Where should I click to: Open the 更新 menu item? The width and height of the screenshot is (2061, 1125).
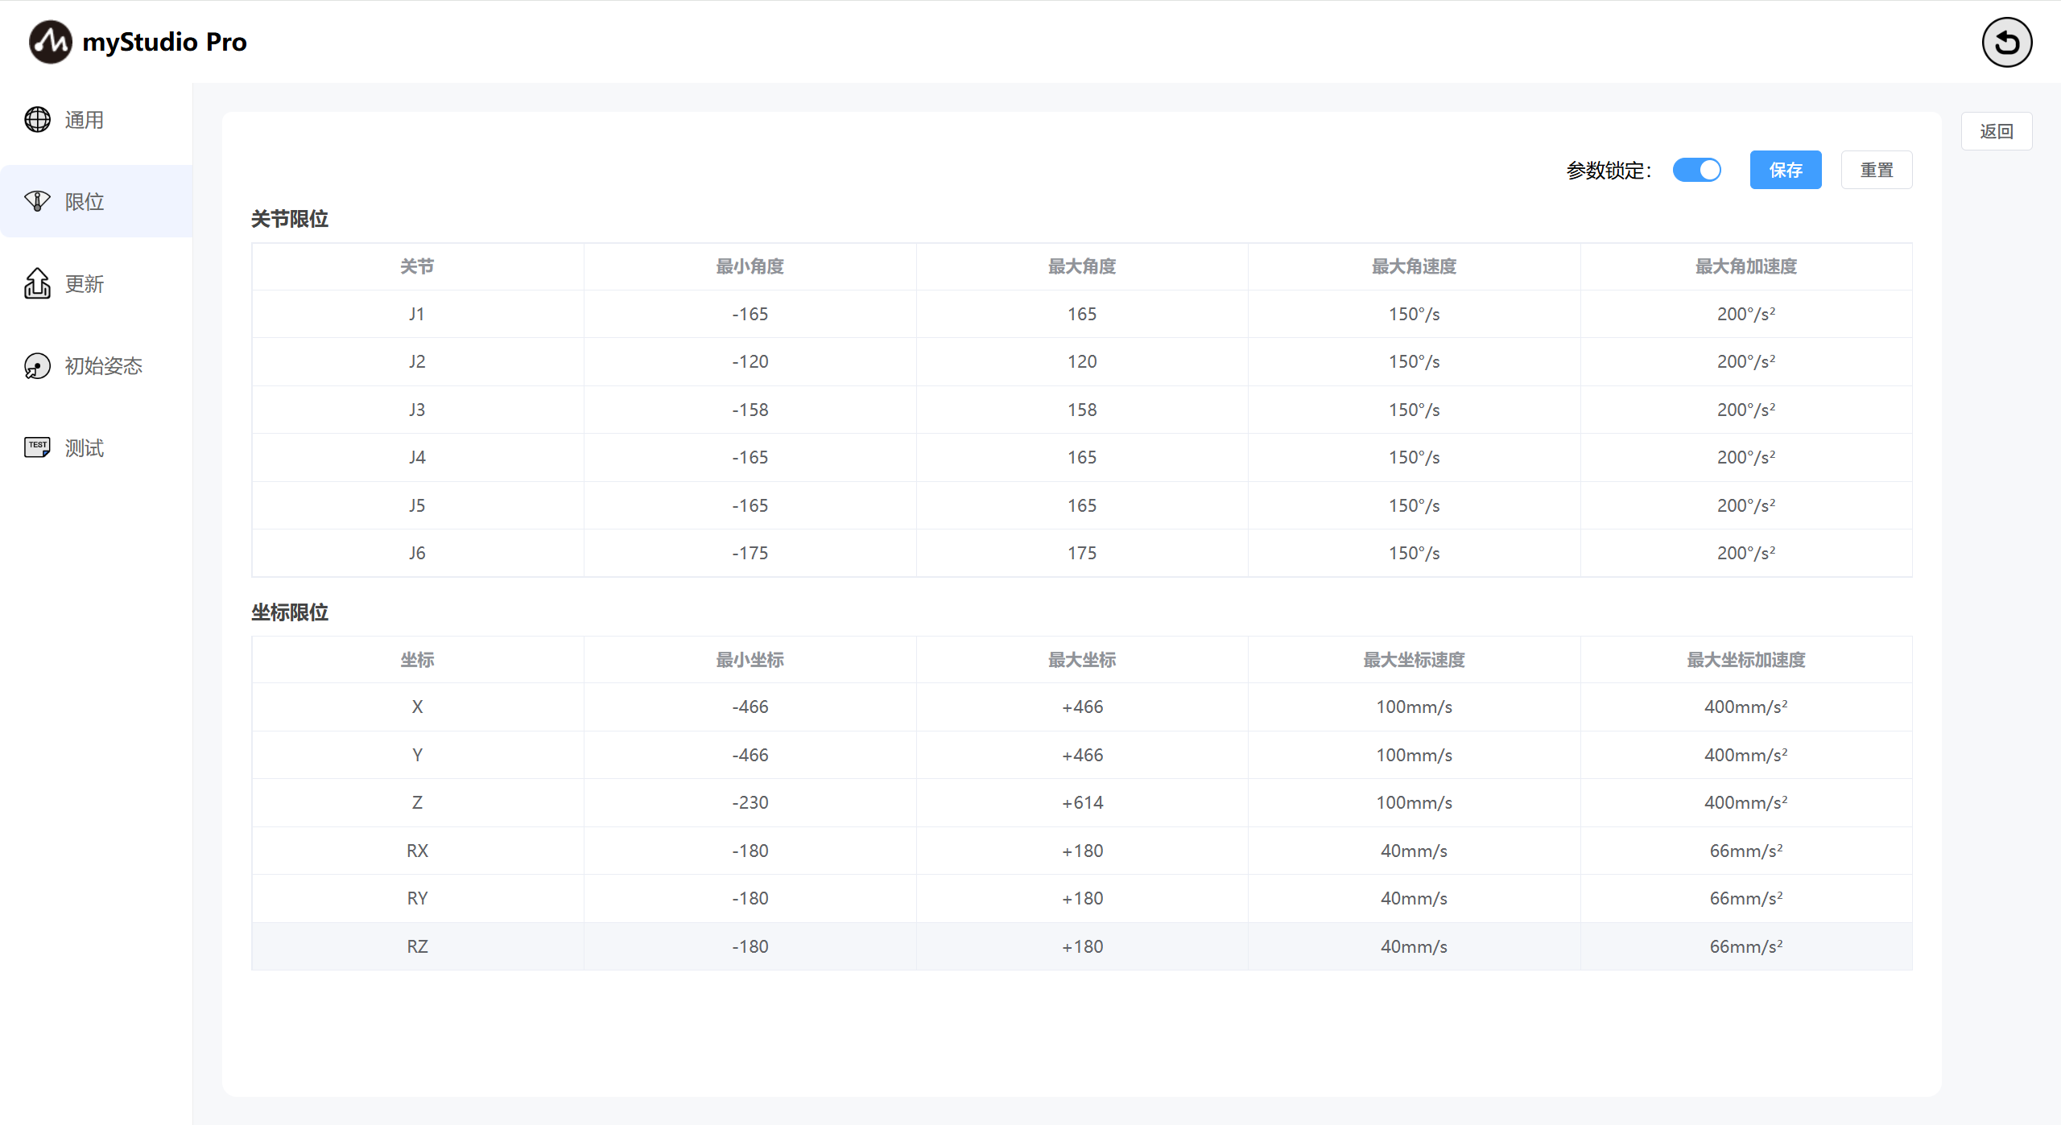[x=85, y=284]
